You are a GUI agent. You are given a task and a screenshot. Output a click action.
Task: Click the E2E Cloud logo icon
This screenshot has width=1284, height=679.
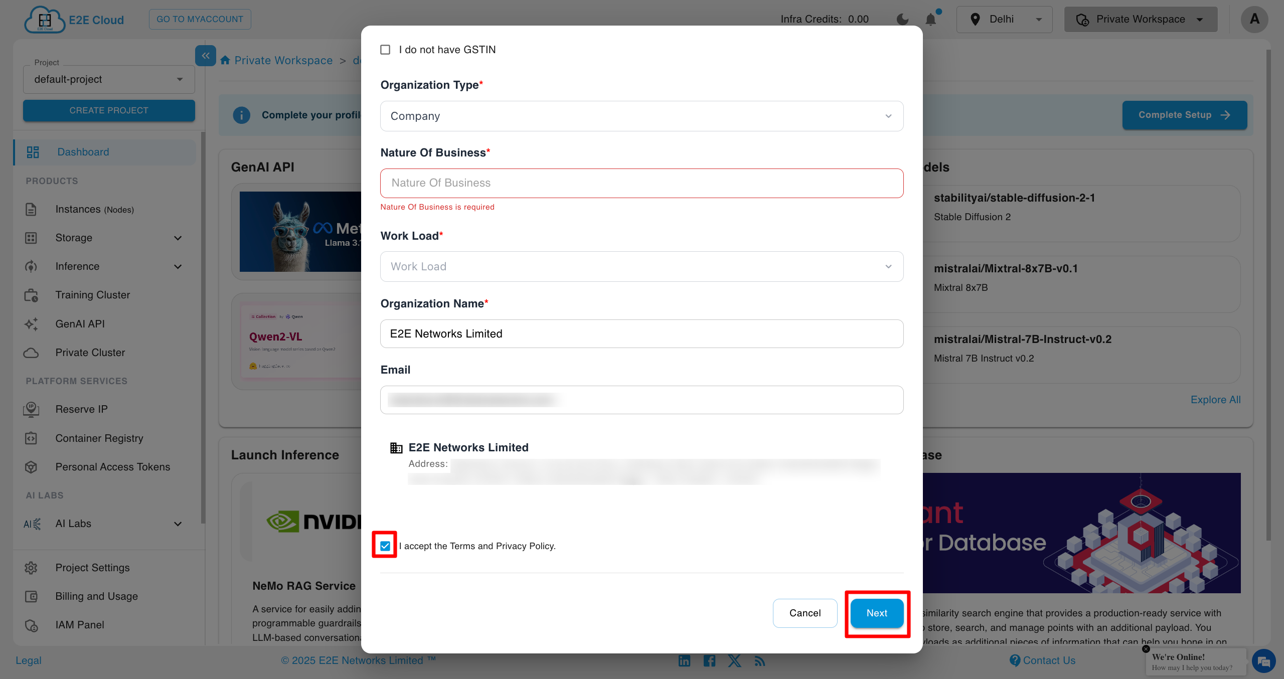pos(45,20)
